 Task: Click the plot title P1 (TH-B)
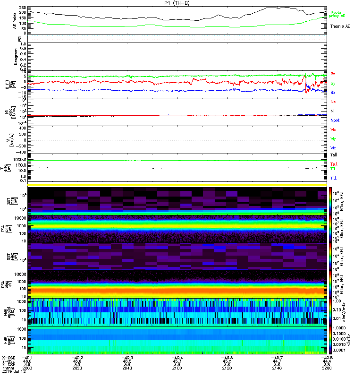(177, 3)
